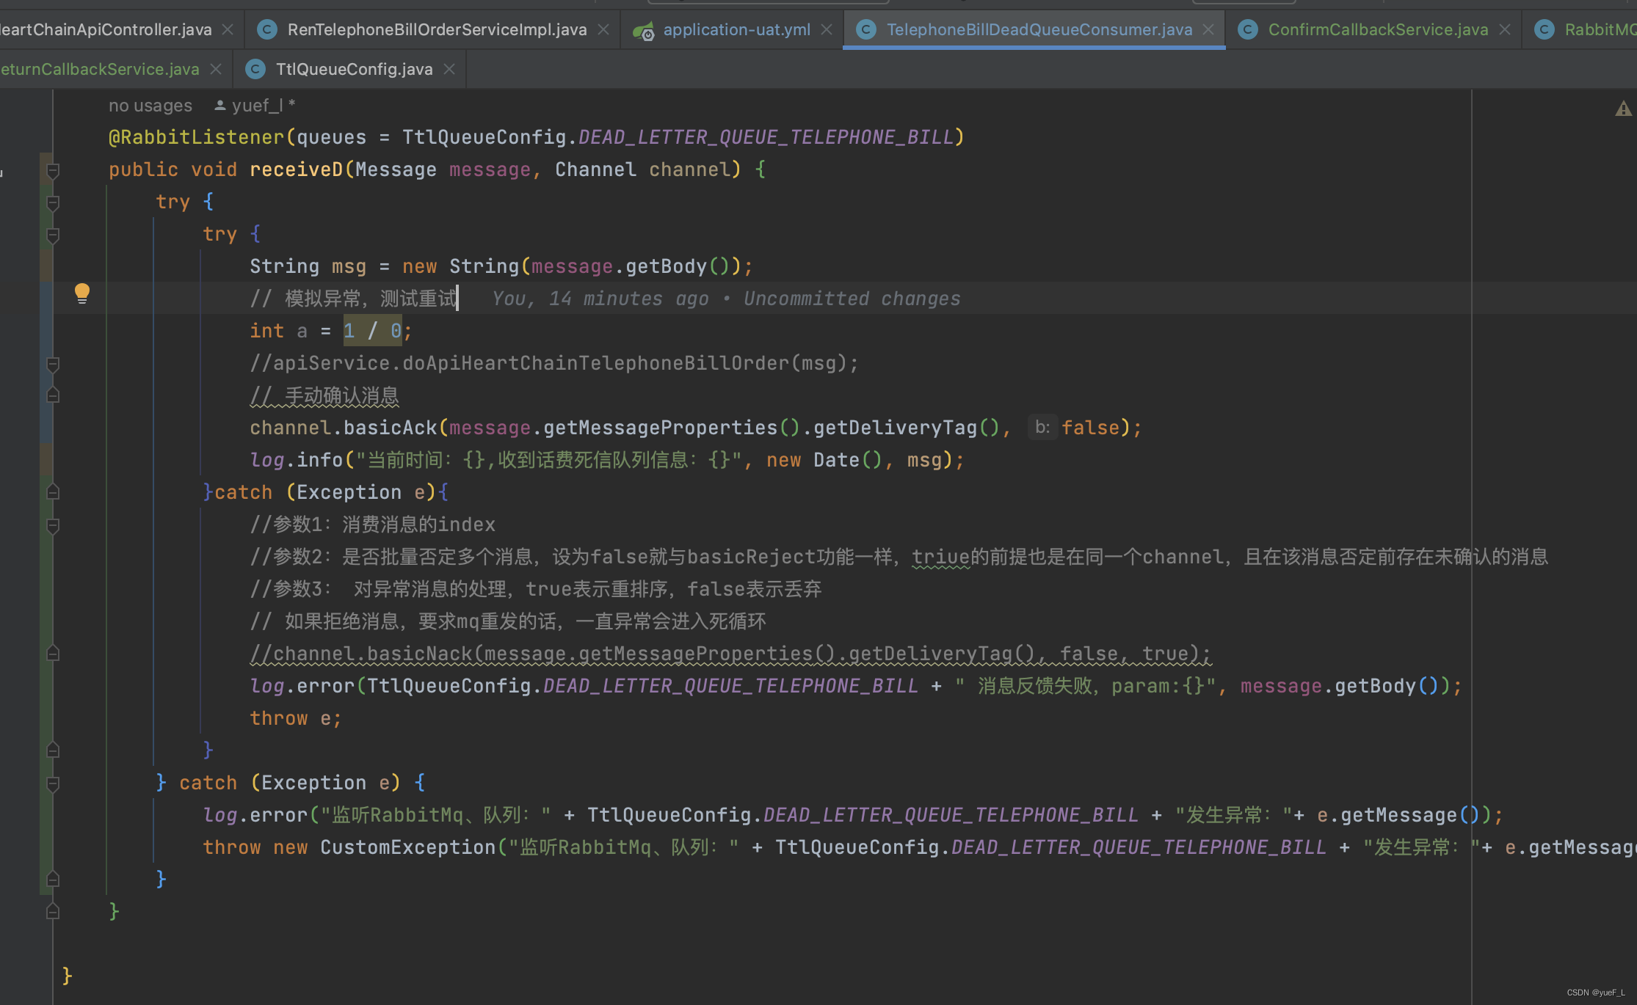Click the no usages hint
The width and height of the screenshot is (1637, 1005).
150,106
